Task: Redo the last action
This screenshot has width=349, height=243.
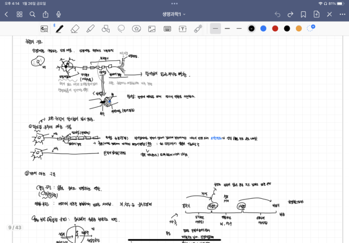Action: (290, 15)
